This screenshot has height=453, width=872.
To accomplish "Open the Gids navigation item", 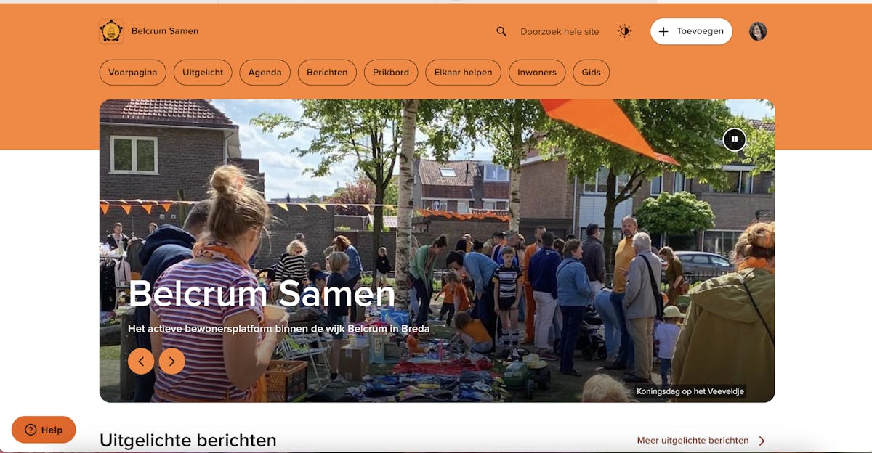I will click(x=592, y=73).
